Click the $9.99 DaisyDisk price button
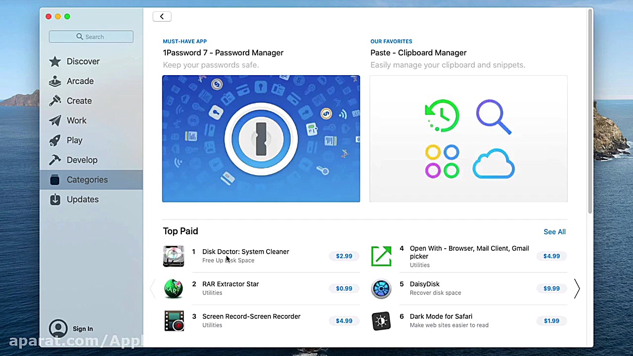The height and width of the screenshot is (356, 633). 551,288
